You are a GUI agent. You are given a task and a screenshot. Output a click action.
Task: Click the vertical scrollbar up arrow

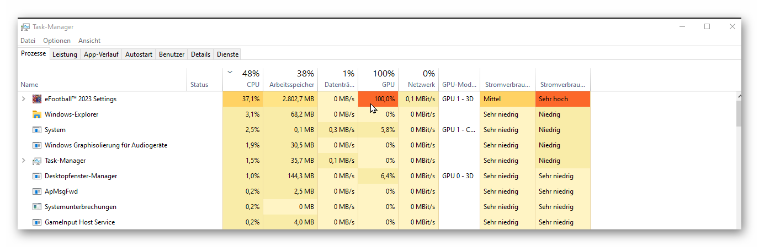(x=739, y=96)
